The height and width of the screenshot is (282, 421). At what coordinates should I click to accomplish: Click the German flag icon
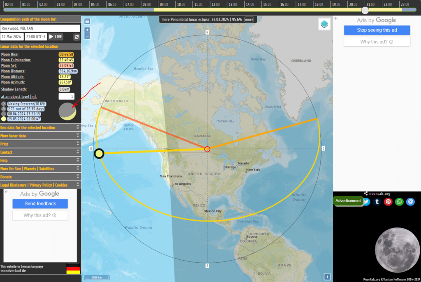(73, 268)
